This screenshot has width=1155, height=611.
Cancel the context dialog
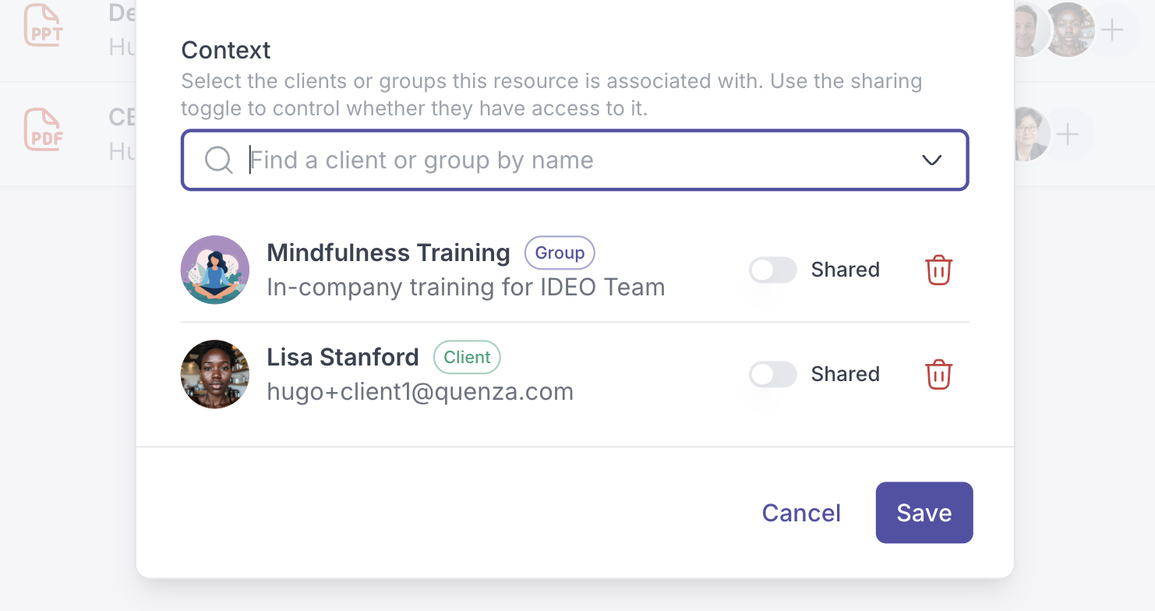(801, 513)
